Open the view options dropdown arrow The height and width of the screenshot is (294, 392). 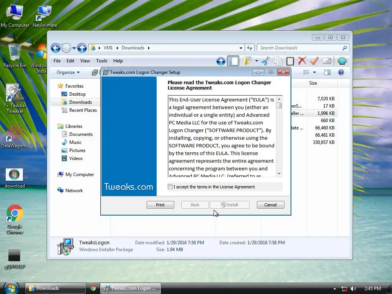point(315,72)
